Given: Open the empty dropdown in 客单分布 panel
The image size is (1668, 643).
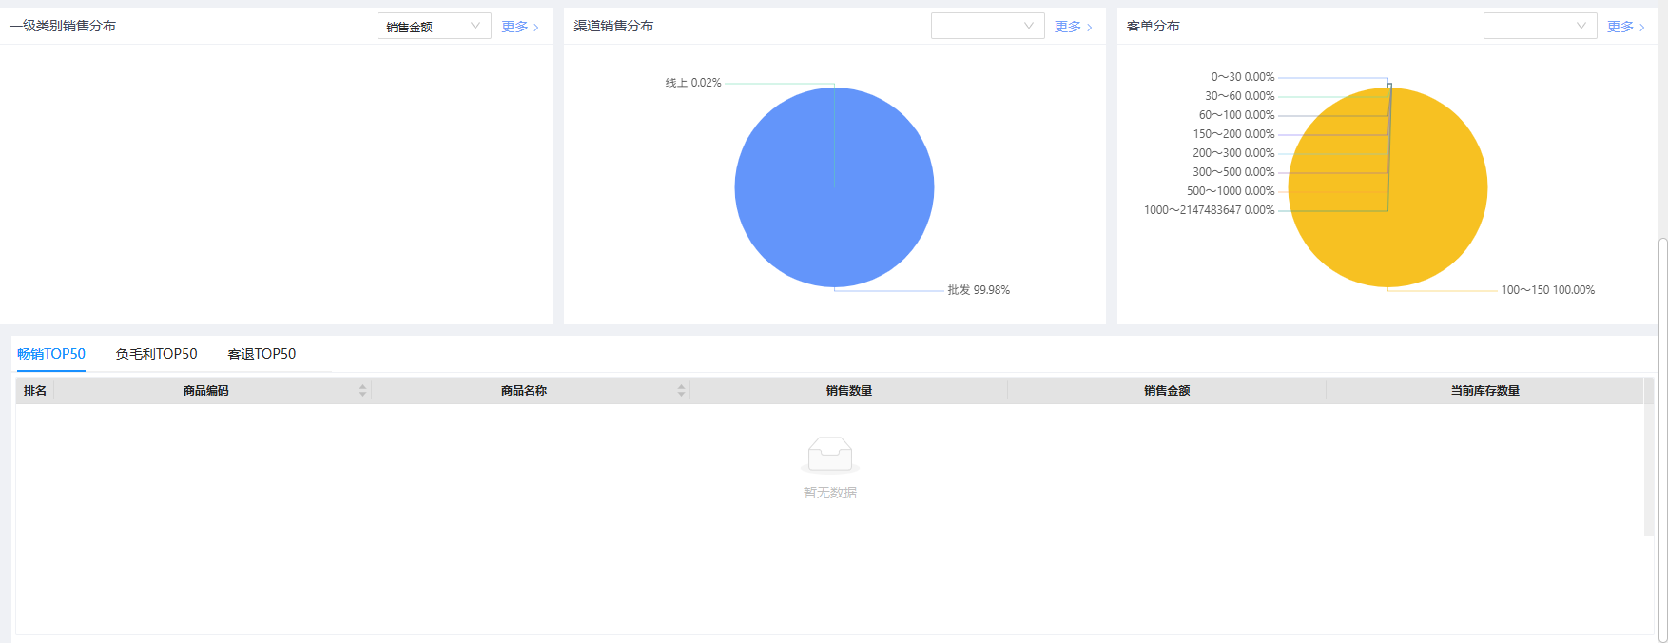Looking at the screenshot, I should click(x=1540, y=26).
